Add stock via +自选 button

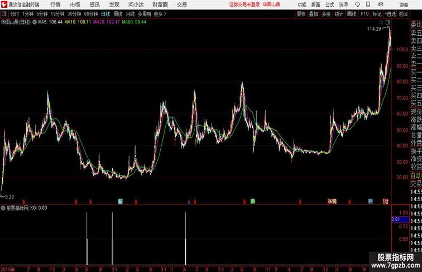click(x=390, y=14)
